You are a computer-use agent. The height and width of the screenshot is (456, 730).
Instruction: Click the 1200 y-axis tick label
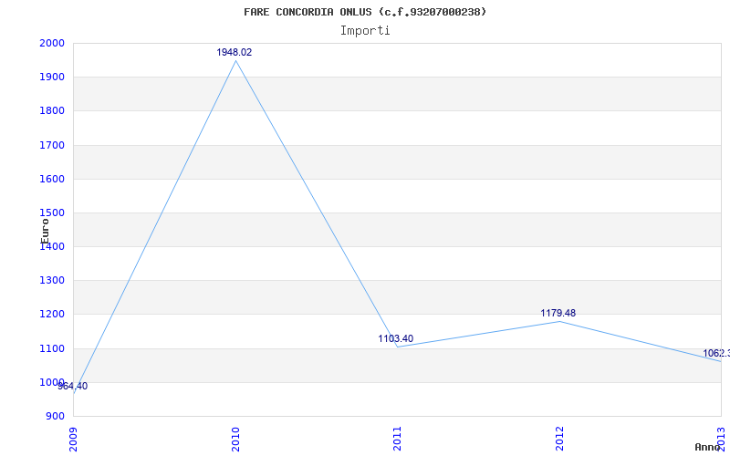(53, 315)
